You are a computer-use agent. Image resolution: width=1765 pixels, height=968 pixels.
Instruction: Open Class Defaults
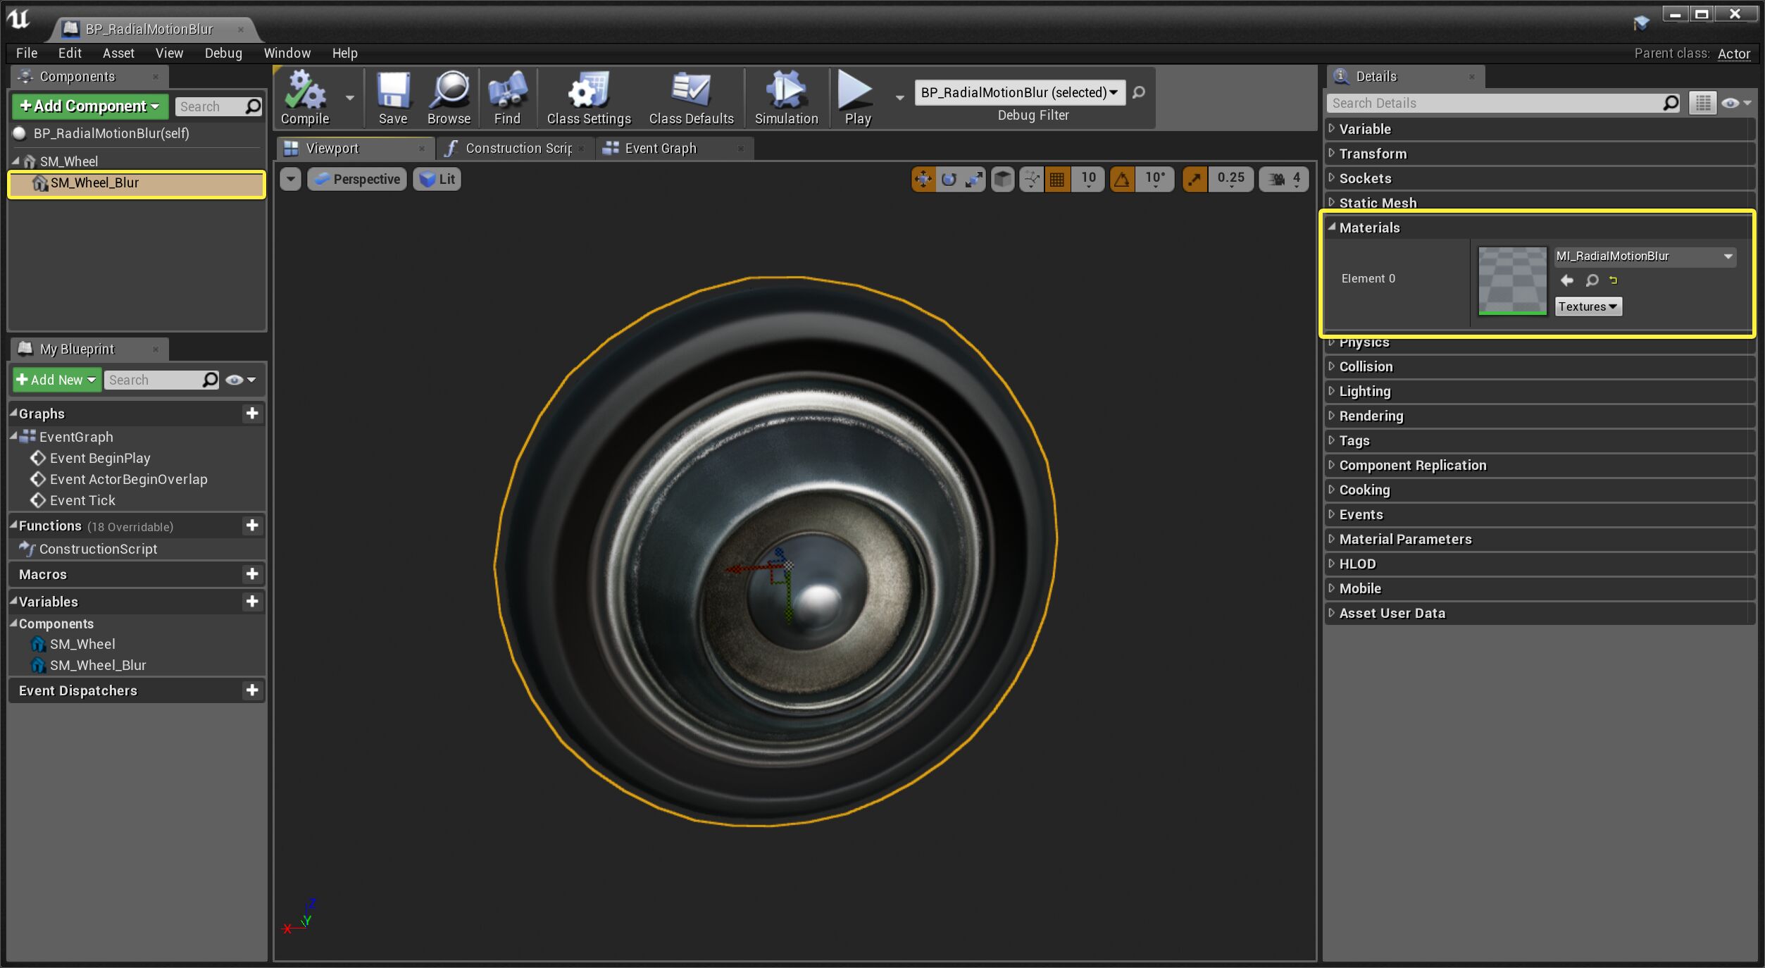click(x=691, y=97)
